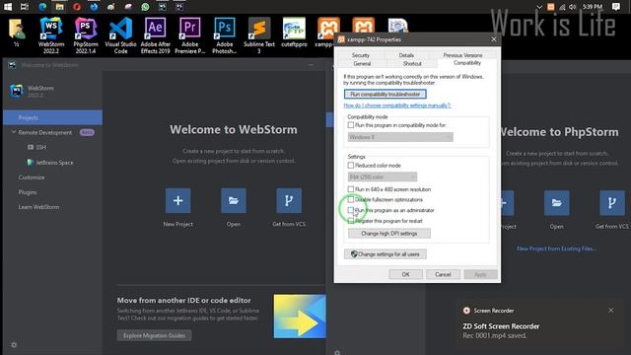The width and height of the screenshot is (631, 355).
Task: Click Change high DPI settings button
Action: coord(389,234)
